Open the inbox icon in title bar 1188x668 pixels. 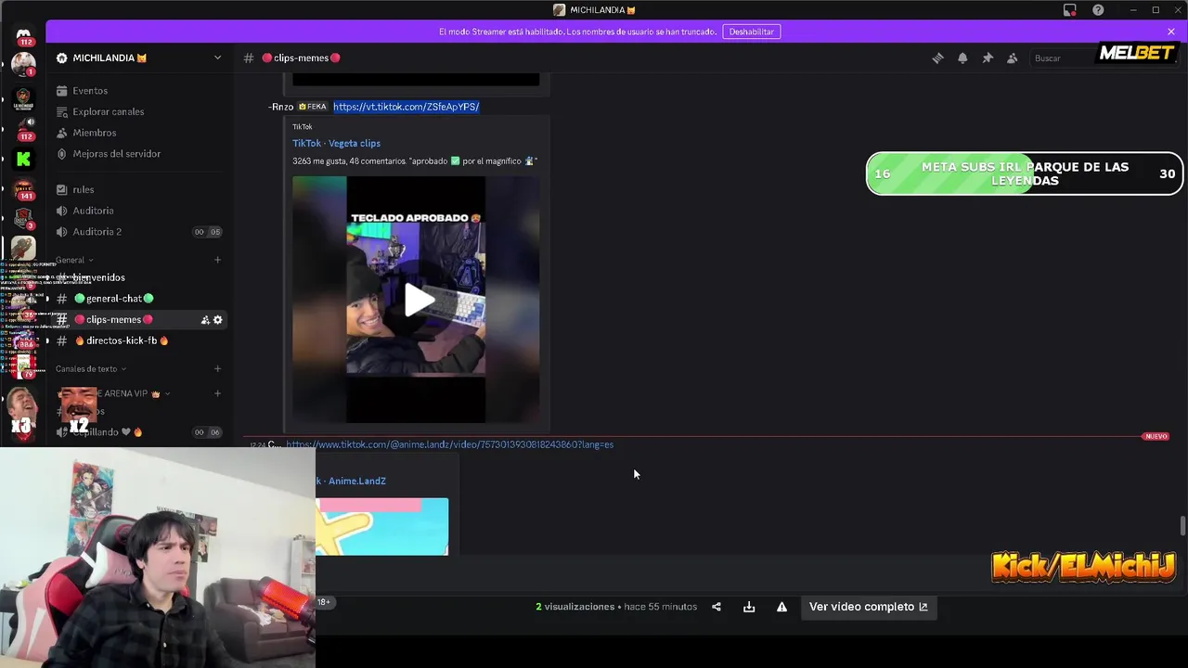click(x=1069, y=10)
